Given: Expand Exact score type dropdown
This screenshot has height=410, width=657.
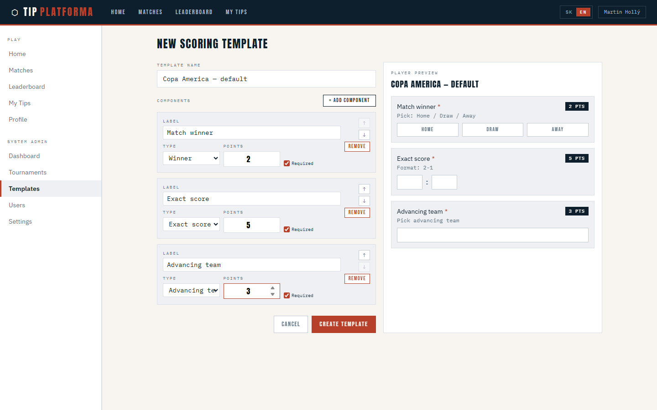Looking at the screenshot, I should (191, 224).
